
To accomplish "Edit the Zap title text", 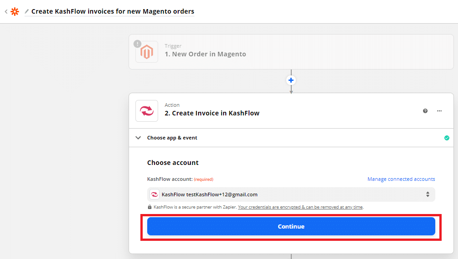I will (113, 11).
